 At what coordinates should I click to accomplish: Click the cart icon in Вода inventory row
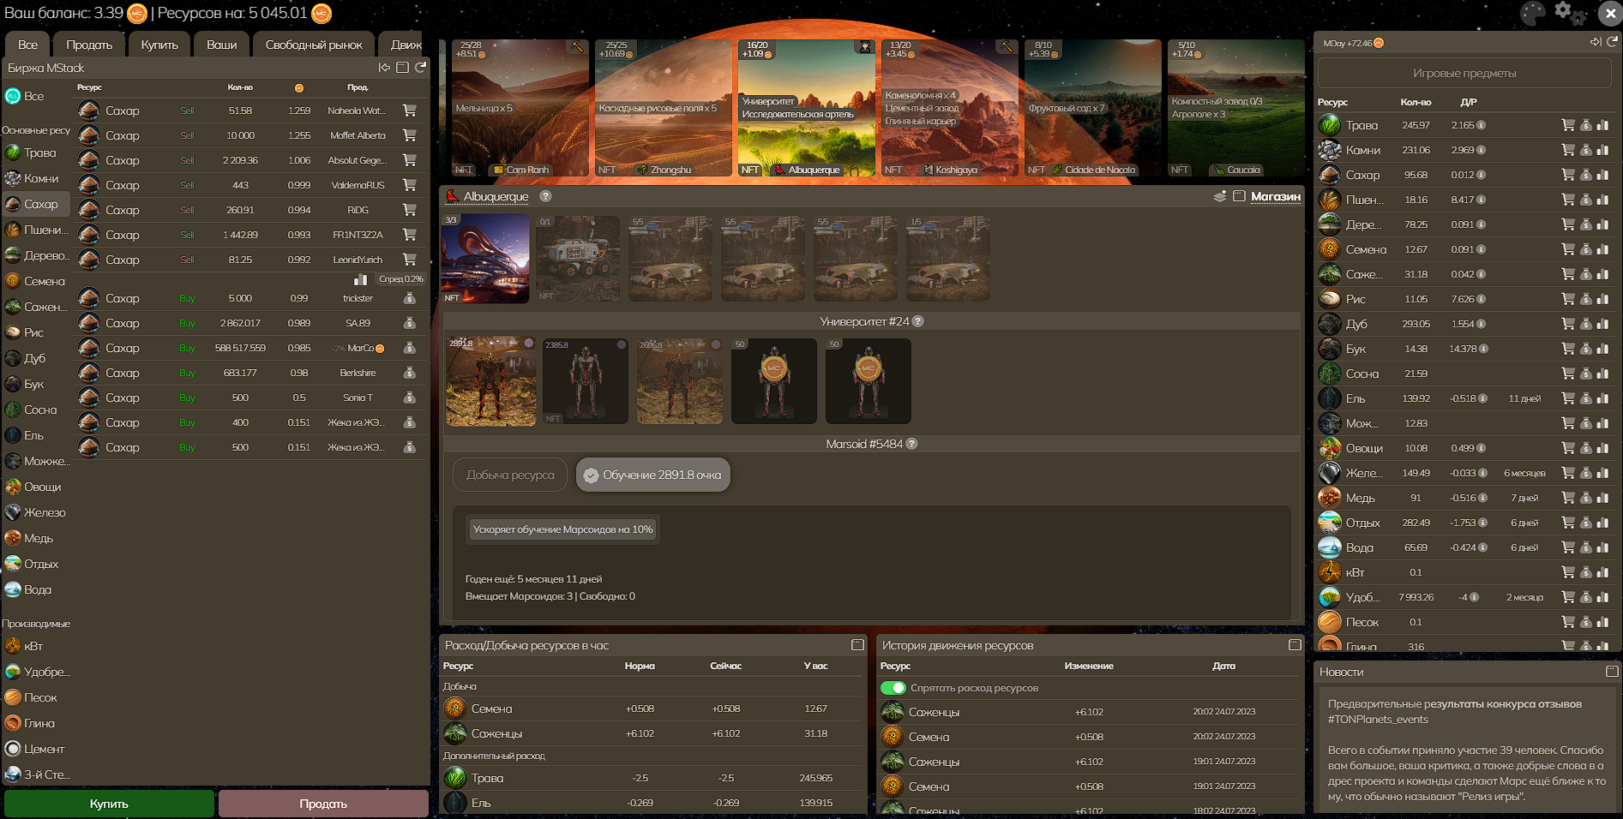[1568, 547]
